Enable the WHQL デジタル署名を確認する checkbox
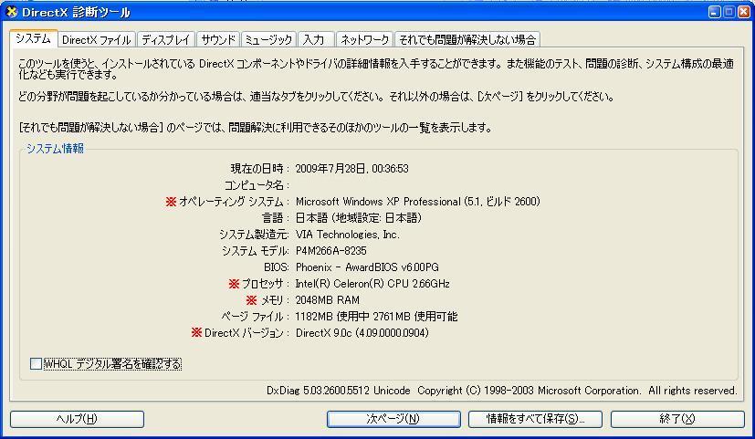Image resolution: width=755 pixels, height=439 pixels. 36,363
